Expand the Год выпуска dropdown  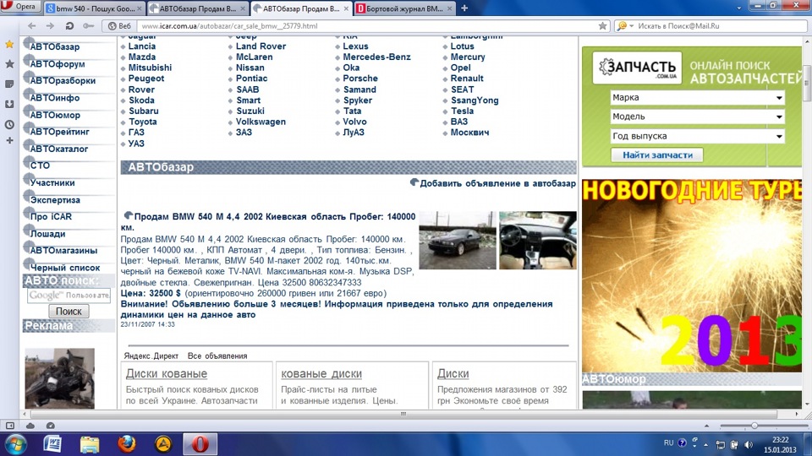click(x=698, y=137)
